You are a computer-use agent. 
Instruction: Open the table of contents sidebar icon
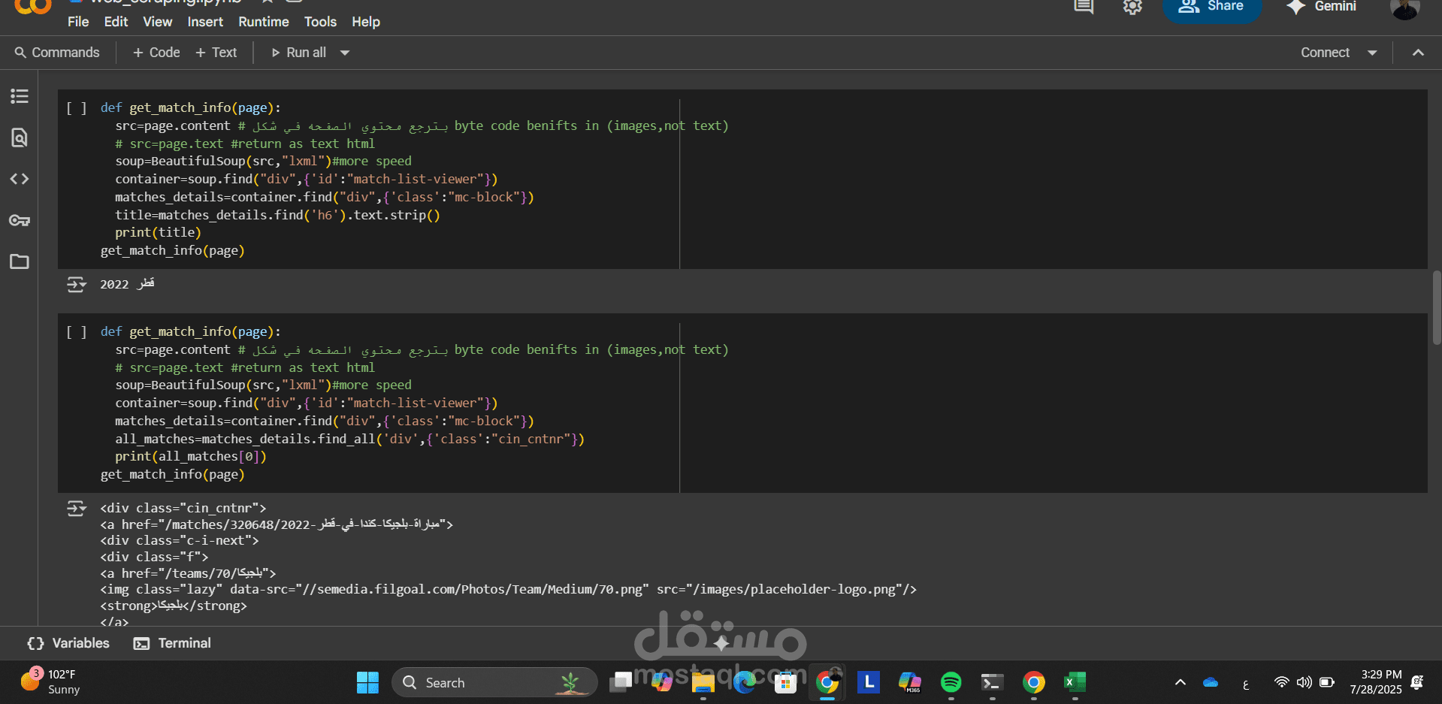[20, 96]
